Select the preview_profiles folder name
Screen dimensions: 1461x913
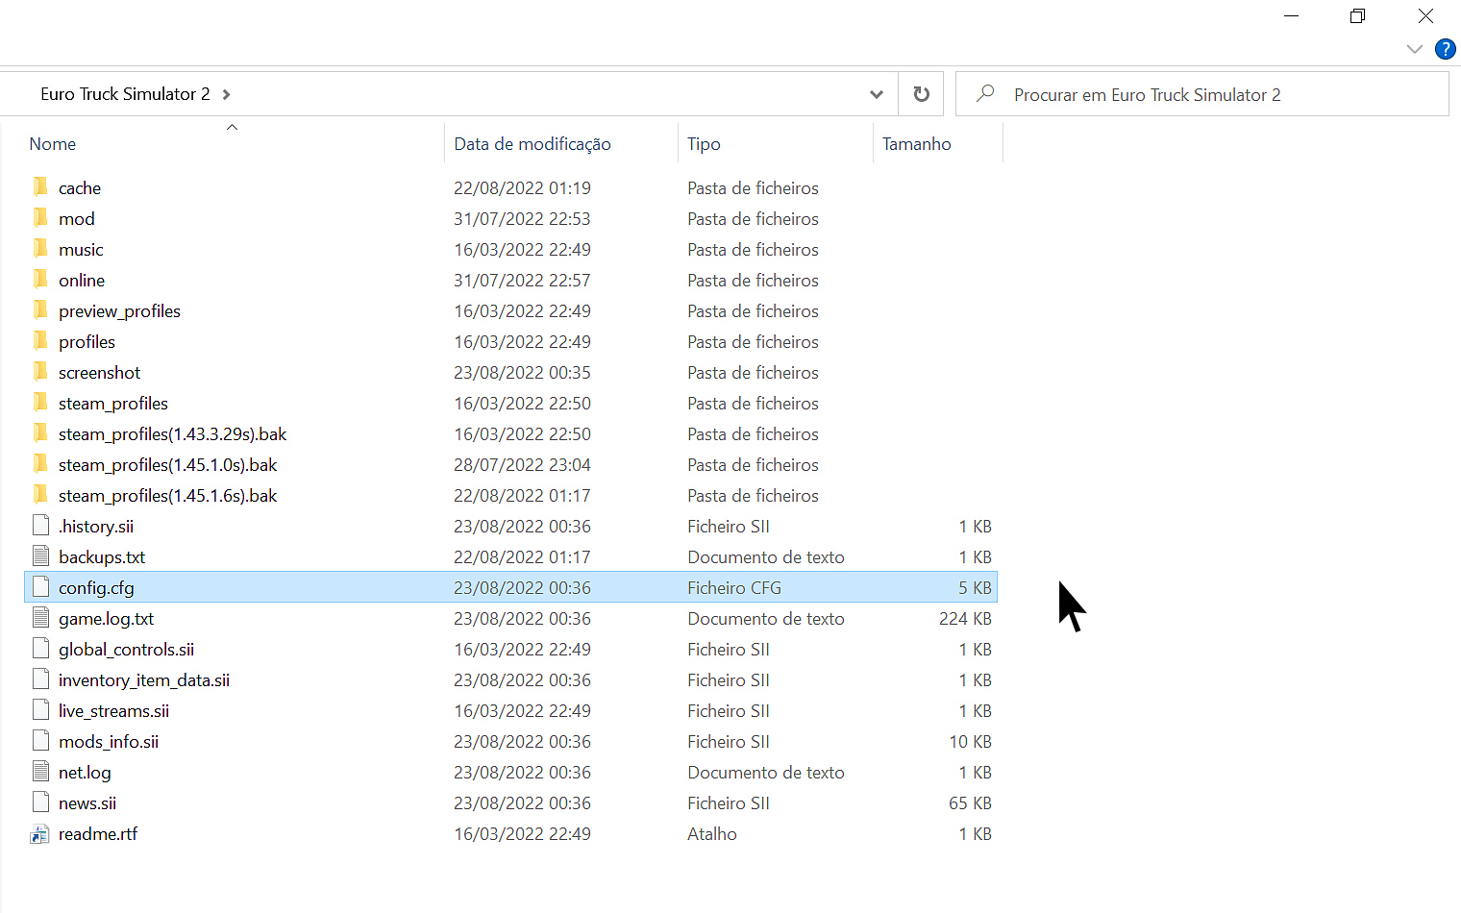pyautogui.click(x=119, y=311)
